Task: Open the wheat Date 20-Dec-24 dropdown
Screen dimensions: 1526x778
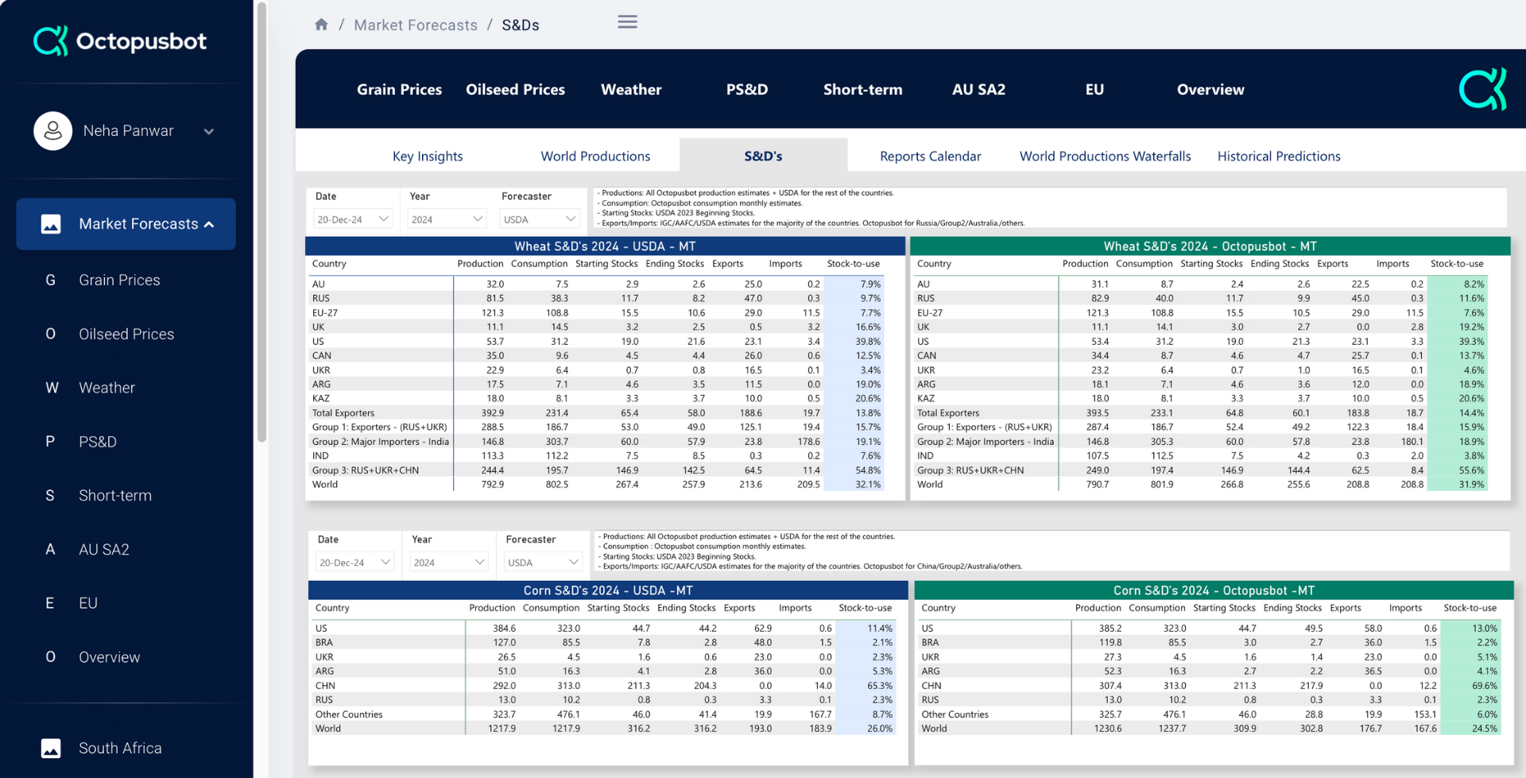Action: pyautogui.click(x=353, y=219)
